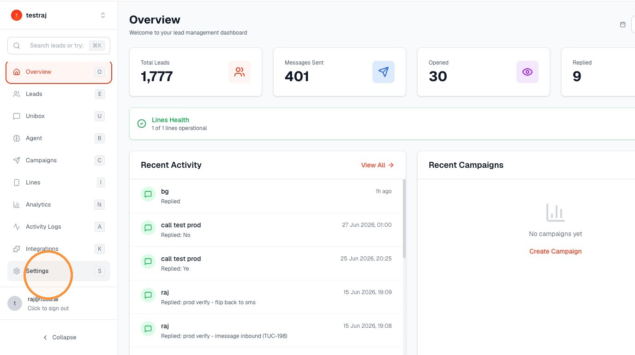This screenshot has height=355, width=635.
Task: Click the search magnifier icon in the sidebar
Action: point(17,46)
